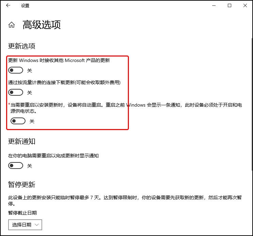Click the vertical scrollbar on the right
This screenshot has width=253, height=236.
tap(252, 104)
